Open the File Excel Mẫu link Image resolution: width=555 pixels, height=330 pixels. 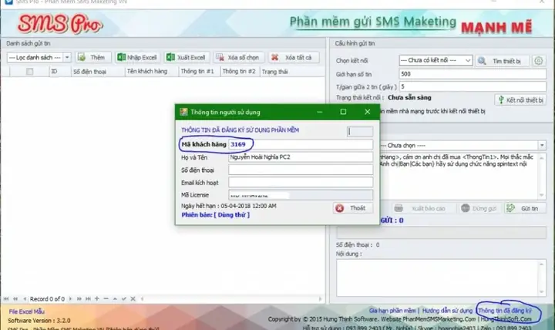coord(27,311)
